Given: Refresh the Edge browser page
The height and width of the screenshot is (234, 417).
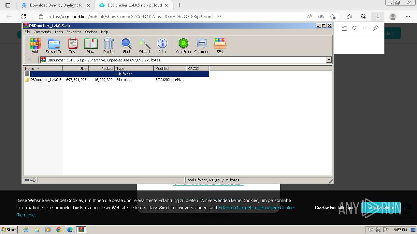Looking at the screenshot, I should click(23, 17).
